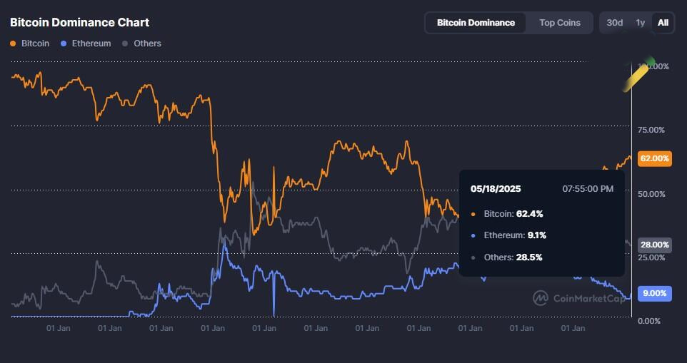Toggle the Others series in the legend

[x=142, y=44]
